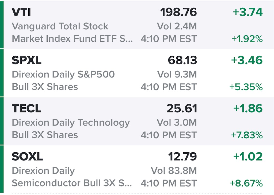Tap the TECL ticker symbol
Image resolution: width=274 pixels, height=195 pixels.
click(26, 109)
